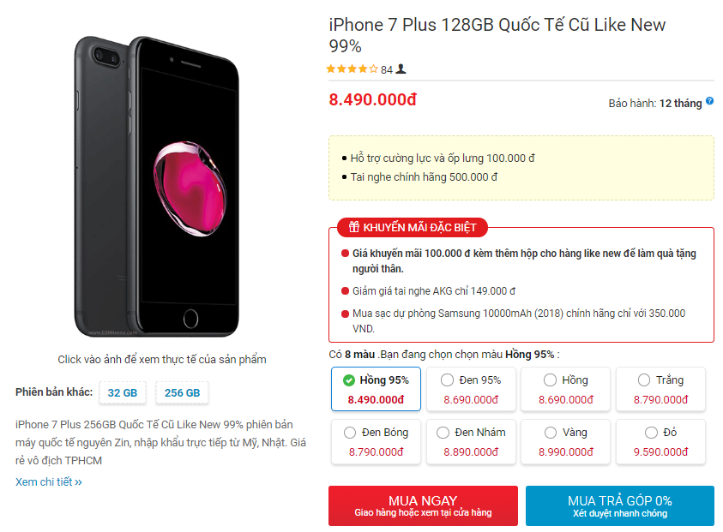Pick the Đen Nhám color option
This screenshot has height=532, width=723.
point(471,441)
